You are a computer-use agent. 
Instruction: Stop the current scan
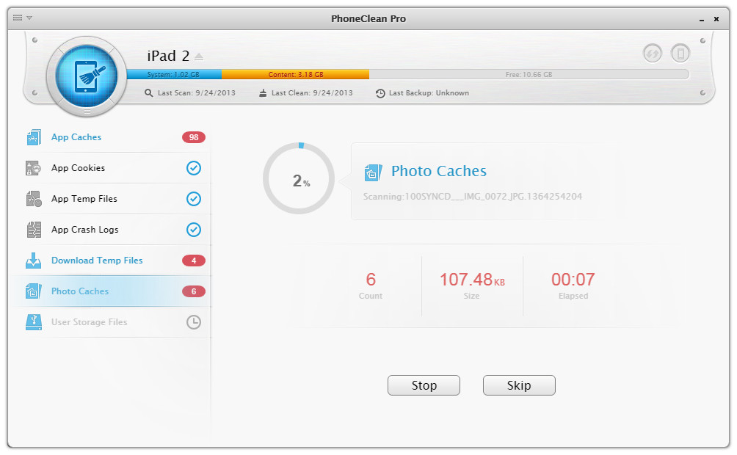point(424,385)
